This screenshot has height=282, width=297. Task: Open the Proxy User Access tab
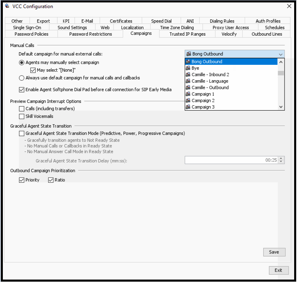click(231, 28)
